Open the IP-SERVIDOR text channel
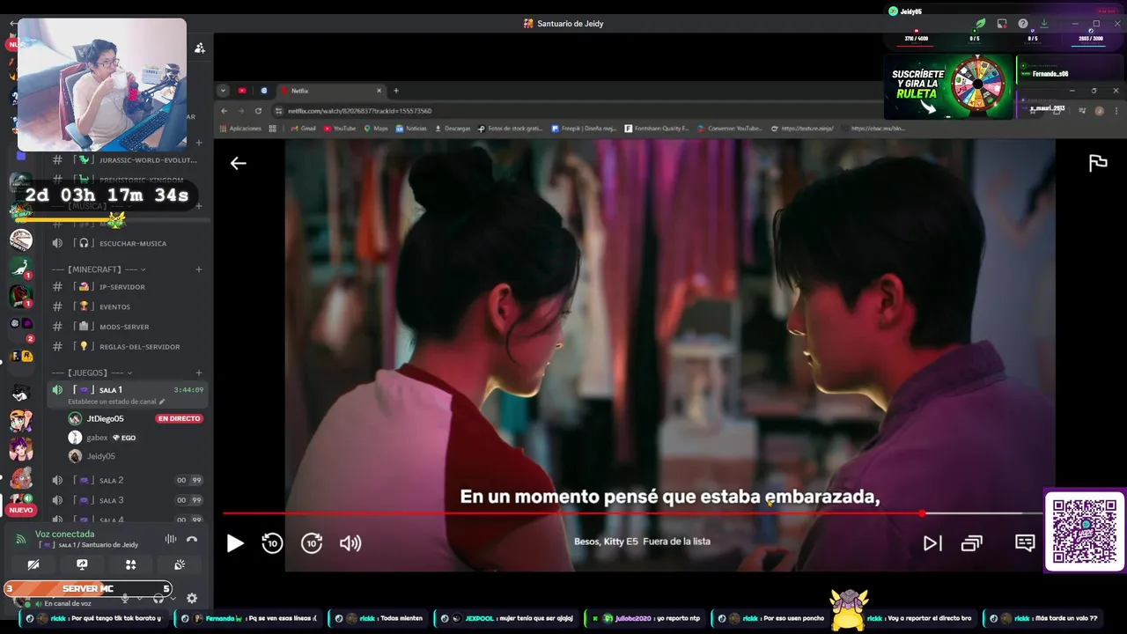Viewport: 1127px width, 634px height. 127,287
